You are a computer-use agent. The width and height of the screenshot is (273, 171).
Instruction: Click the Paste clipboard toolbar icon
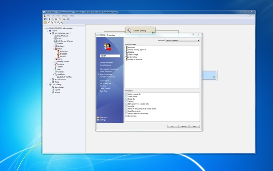click(56, 19)
